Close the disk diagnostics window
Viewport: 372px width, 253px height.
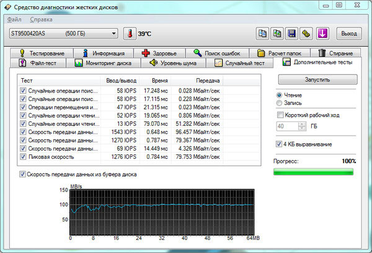click(x=357, y=5)
